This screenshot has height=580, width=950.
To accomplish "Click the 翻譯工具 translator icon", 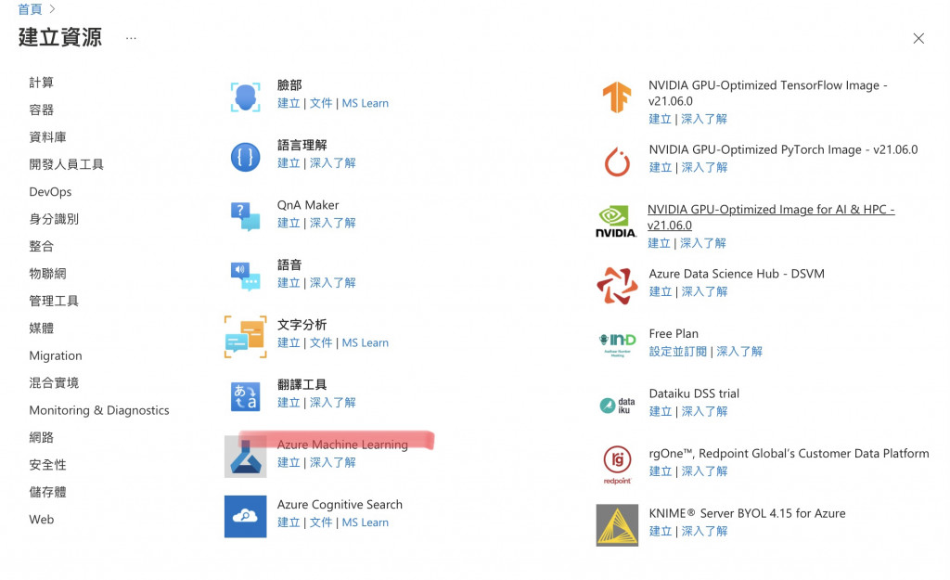I will click(245, 396).
